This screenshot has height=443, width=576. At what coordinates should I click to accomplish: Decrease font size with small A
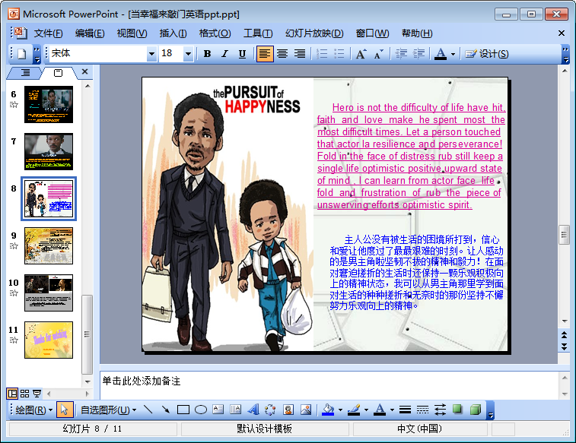point(378,54)
